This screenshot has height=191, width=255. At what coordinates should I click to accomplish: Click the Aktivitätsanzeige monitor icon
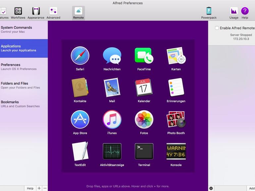coord(112,151)
